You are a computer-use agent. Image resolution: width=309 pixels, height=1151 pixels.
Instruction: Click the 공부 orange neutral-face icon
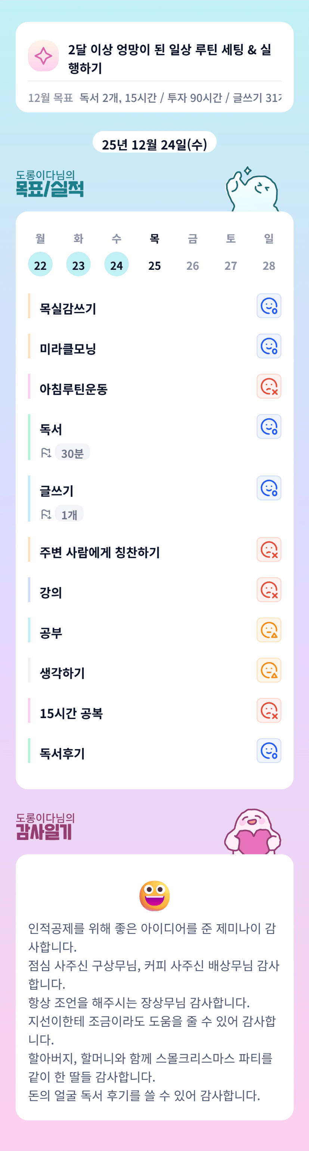click(269, 630)
